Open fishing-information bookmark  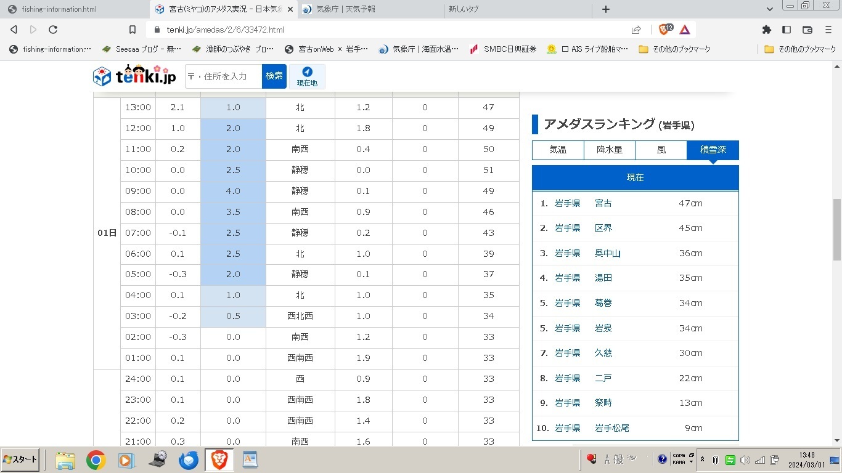(x=50, y=49)
